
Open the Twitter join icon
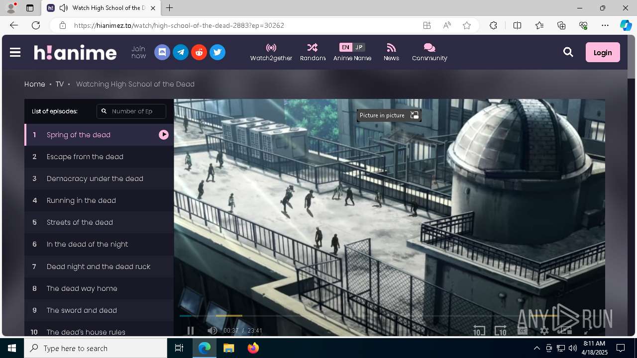[217, 52]
